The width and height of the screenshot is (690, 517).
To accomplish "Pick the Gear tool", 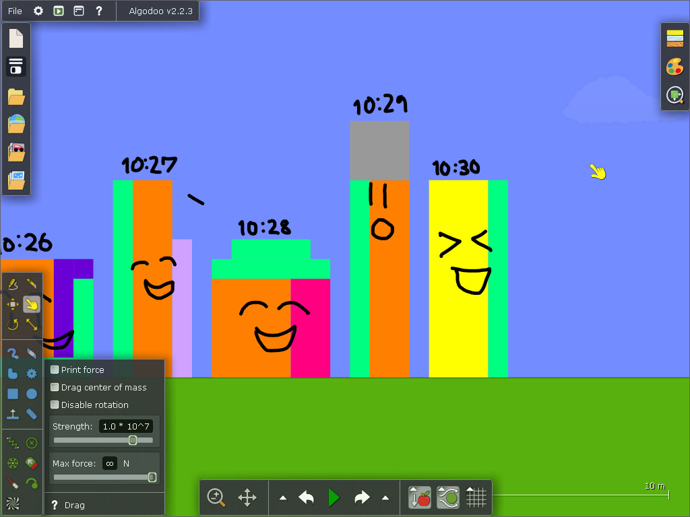I will [32, 374].
